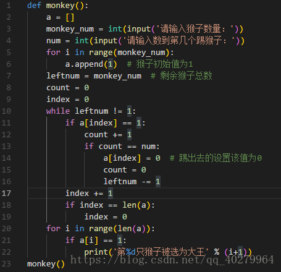Click 'while leftnum != 1:' line
This screenshot has width=281, height=272.
tap(91, 111)
